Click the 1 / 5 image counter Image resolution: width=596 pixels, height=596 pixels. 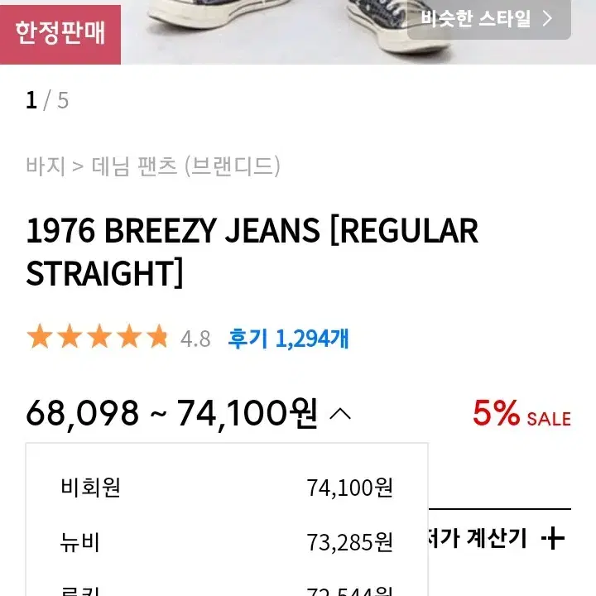pos(47,100)
